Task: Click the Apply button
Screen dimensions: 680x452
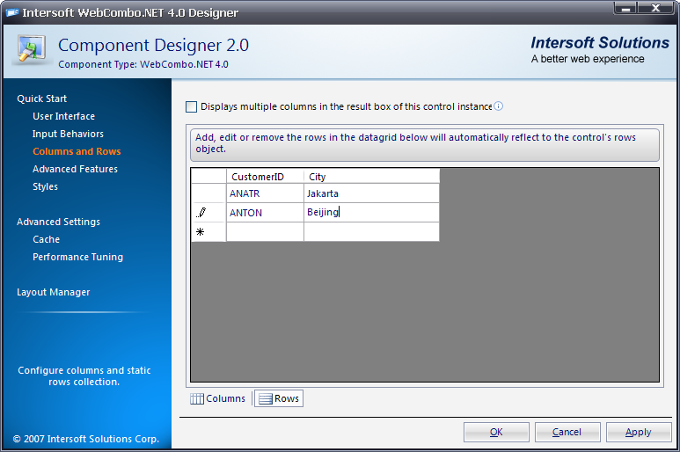Action: tap(638, 432)
